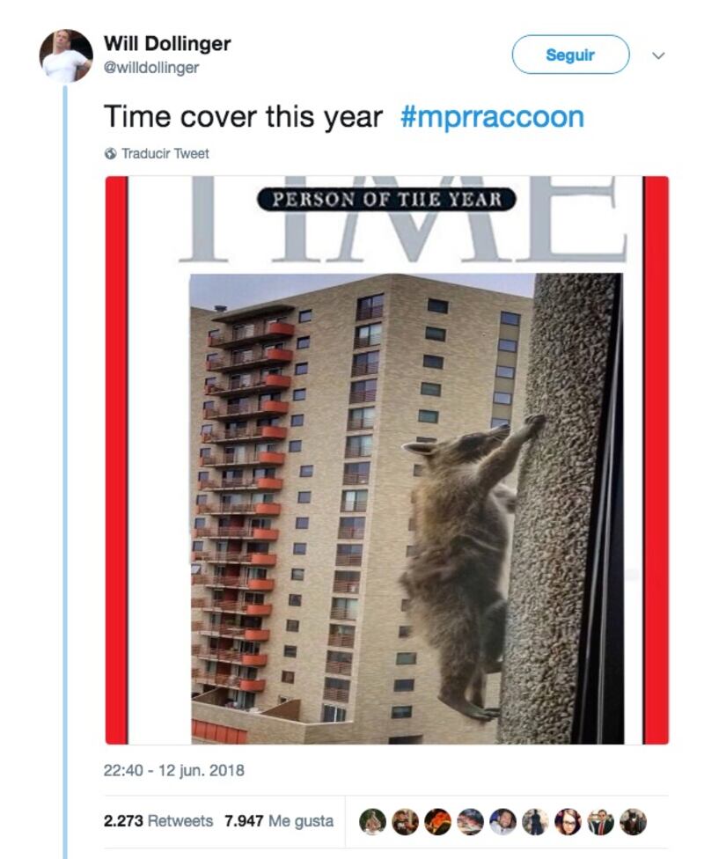Click the Will Dollinger display name

[x=167, y=43]
